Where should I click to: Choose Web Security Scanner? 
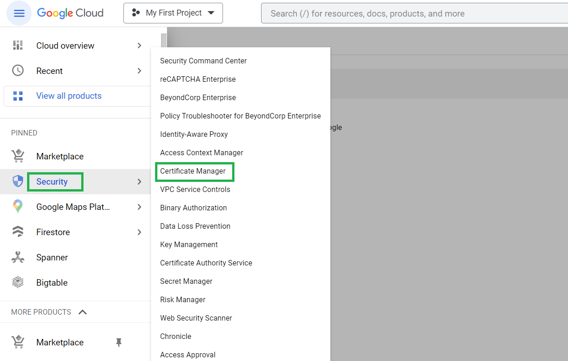tap(196, 318)
